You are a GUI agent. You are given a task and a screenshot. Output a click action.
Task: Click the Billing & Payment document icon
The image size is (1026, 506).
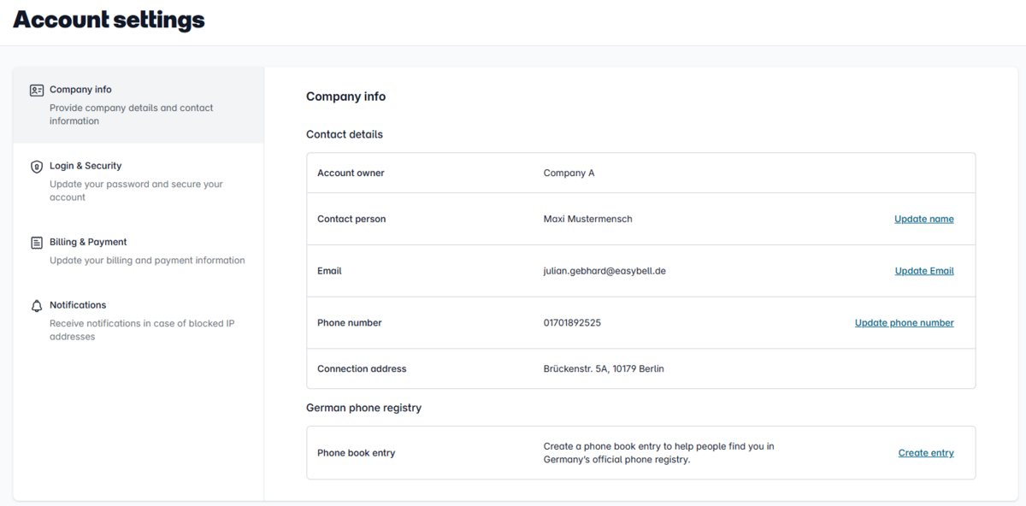tap(37, 243)
